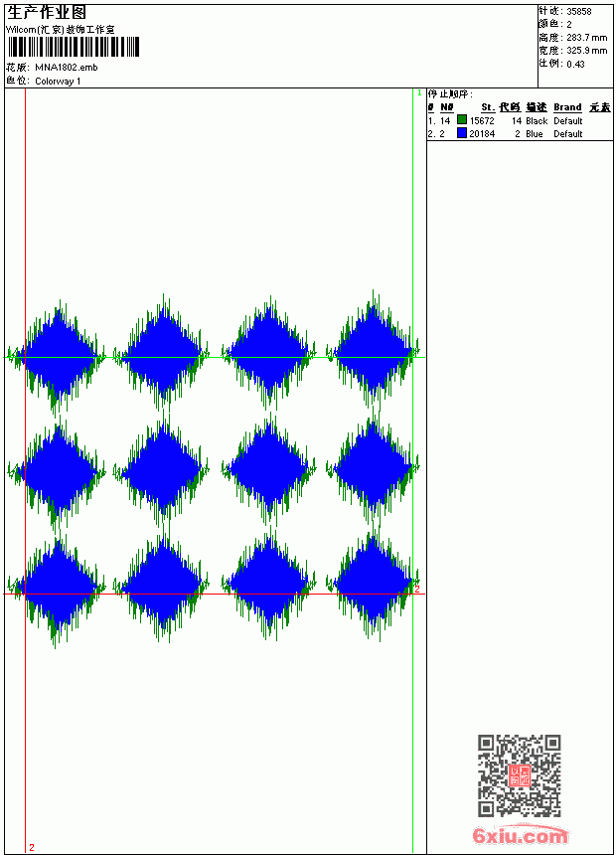Click the QR code in the right panel
This screenshot has height=855, width=616.
click(520, 775)
